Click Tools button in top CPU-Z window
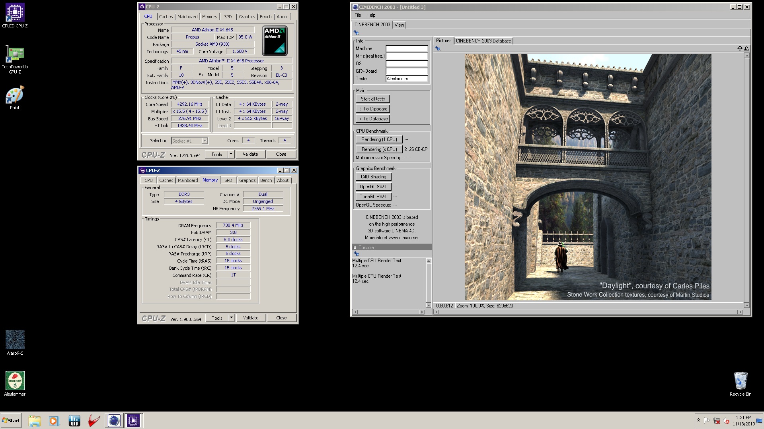This screenshot has height=429, width=764. pos(216,154)
